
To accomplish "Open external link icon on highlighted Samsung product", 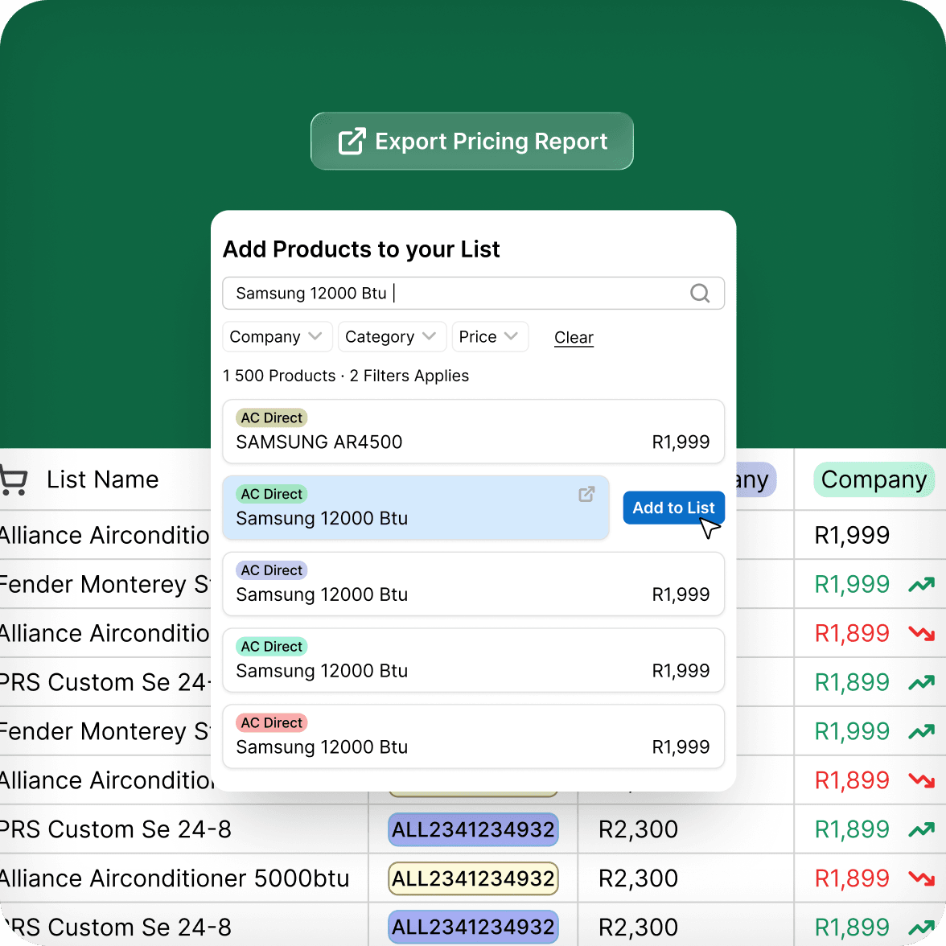I will (x=586, y=494).
